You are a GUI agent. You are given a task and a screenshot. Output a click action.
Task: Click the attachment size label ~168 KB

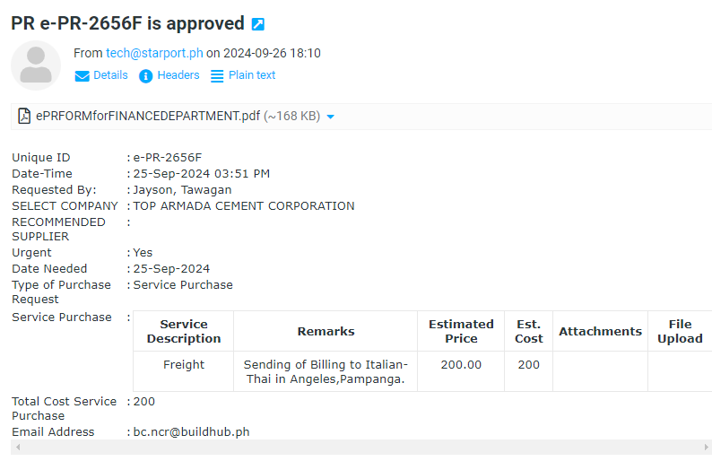291,116
